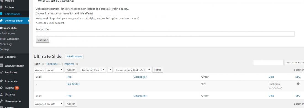Expand Todos los resultados SEO dropdown
The width and height of the screenshot is (304, 108).
tap(133, 70)
